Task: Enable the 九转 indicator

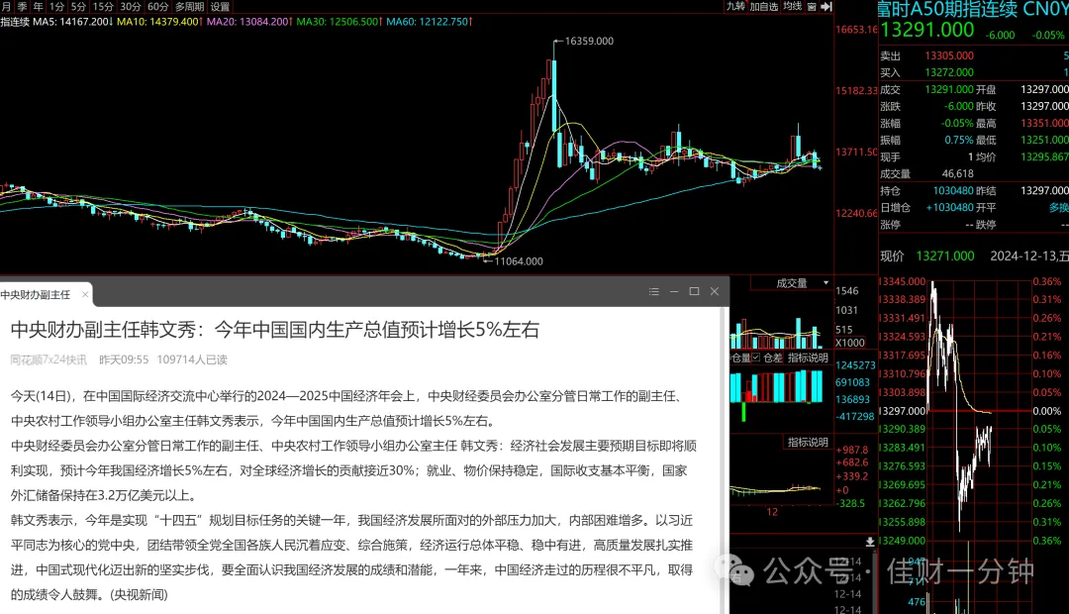Action: 735,6
